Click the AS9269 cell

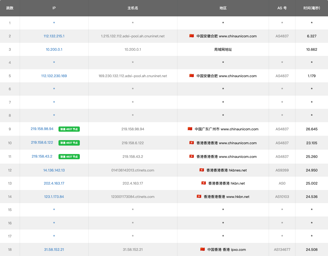click(x=282, y=170)
